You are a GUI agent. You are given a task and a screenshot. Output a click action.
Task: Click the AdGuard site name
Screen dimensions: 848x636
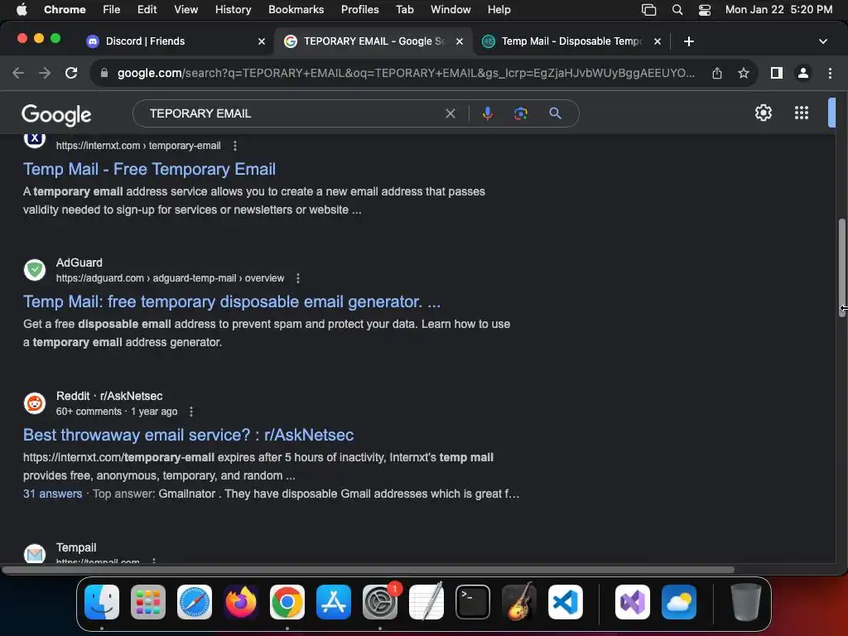coord(79,263)
